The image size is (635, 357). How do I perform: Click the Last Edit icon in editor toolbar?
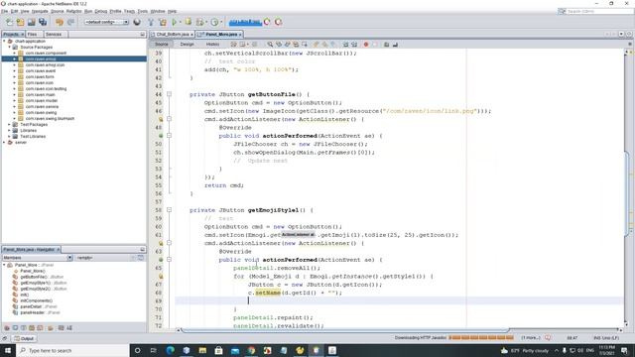pos(234,44)
